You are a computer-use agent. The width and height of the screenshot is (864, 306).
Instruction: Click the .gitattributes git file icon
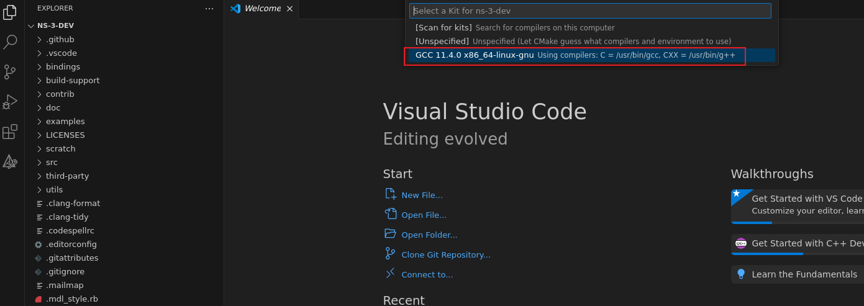click(x=39, y=258)
